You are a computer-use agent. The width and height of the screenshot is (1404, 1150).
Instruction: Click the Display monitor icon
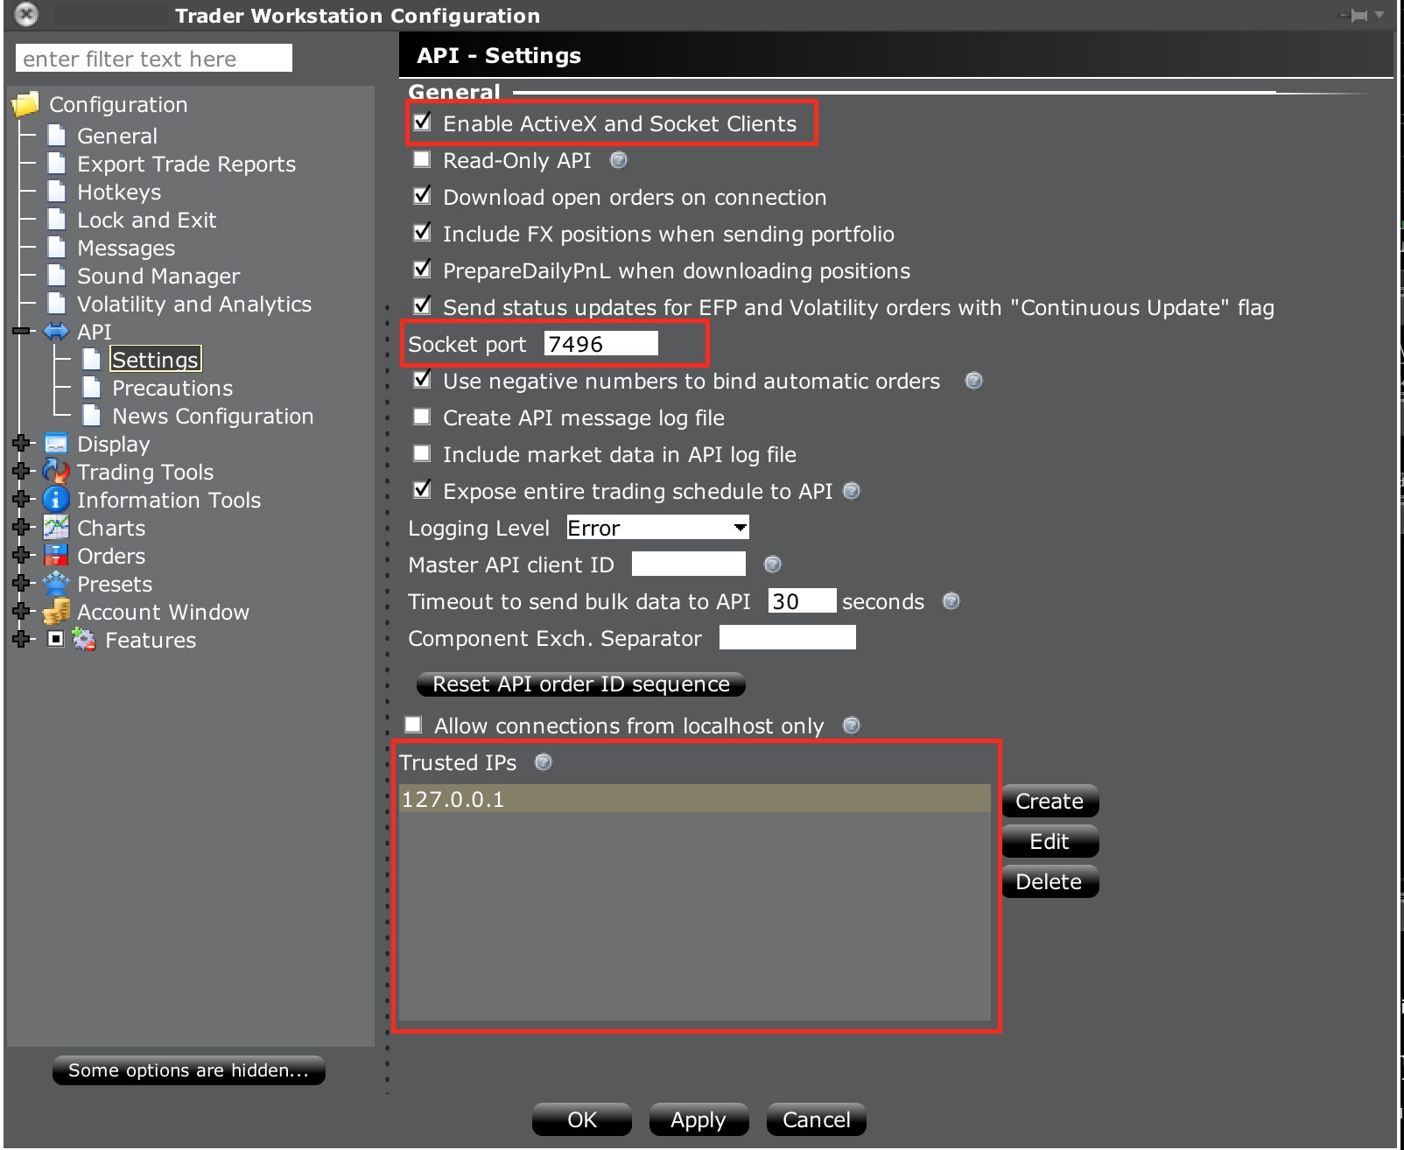click(56, 444)
